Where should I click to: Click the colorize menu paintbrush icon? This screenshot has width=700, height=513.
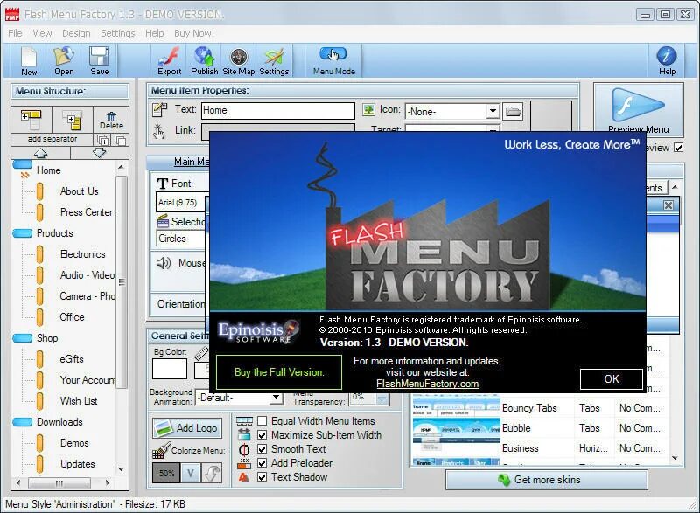(161, 451)
